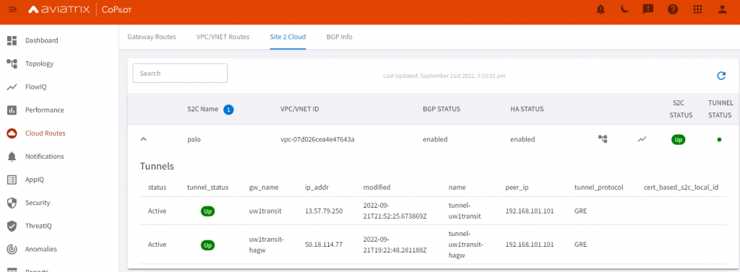Select the palo S2C name cell
The image size is (740, 272).
(194, 139)
